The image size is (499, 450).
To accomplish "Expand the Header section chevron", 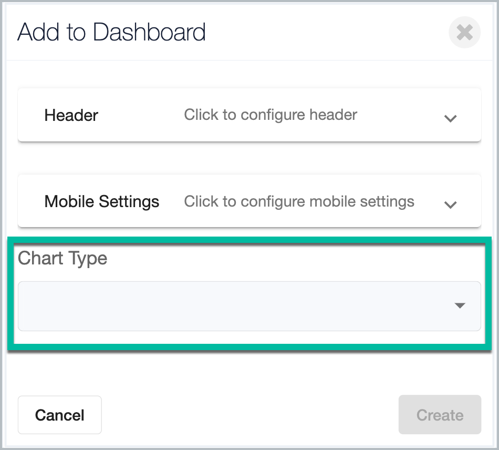I will pos(450,118).
